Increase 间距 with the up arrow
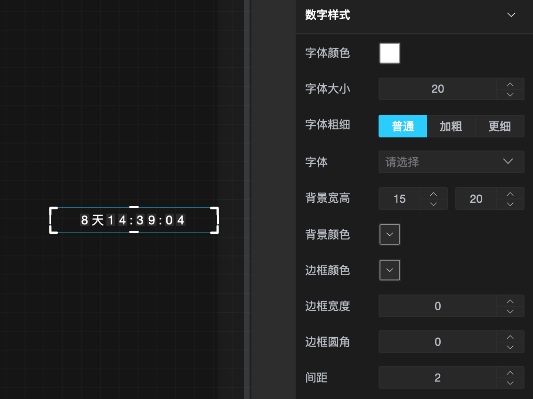Viewport: 533px width, 399px height. click(x=510, y=373)
